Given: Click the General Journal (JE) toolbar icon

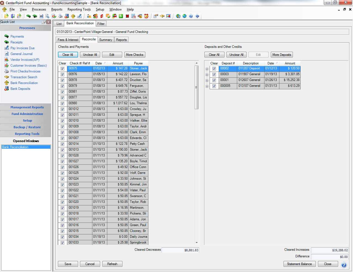Looking at the screenshot, I should pyautogui.click(x=41, y=16).
